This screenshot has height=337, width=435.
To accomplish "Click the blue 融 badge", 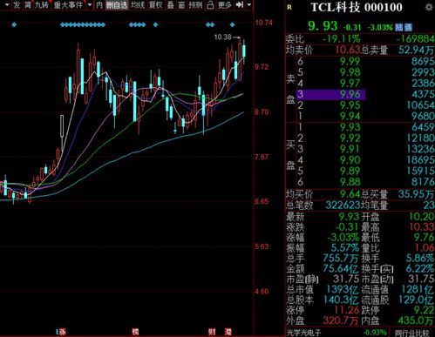I will pyautogui.click(x=399, y=27).
